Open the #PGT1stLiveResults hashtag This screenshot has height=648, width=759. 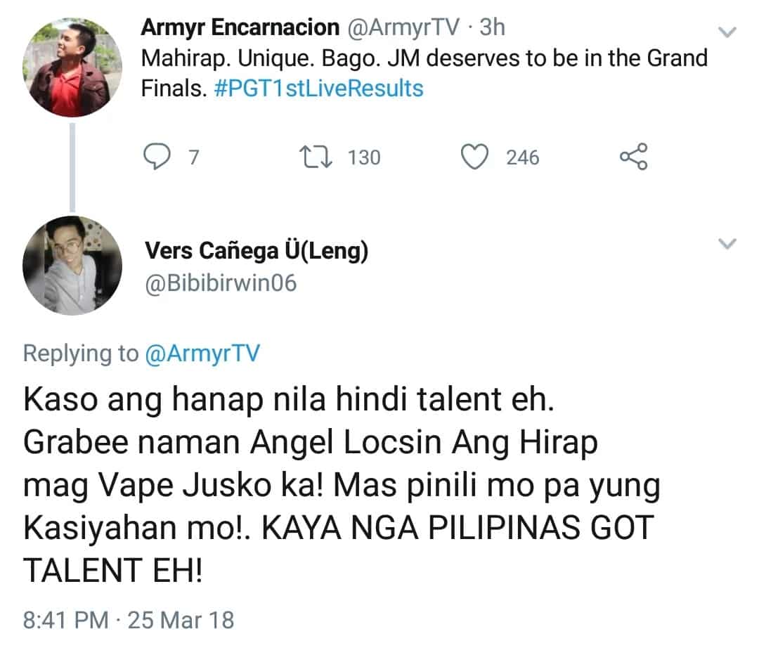tap(318, 89)
